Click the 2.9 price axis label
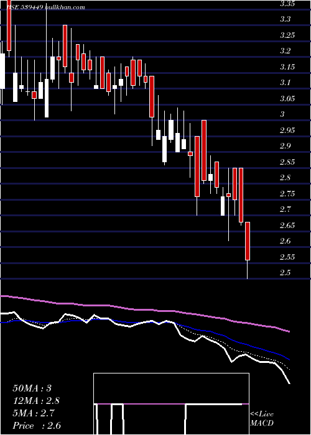This screenshot has height=435, width=311. (285, 146)
